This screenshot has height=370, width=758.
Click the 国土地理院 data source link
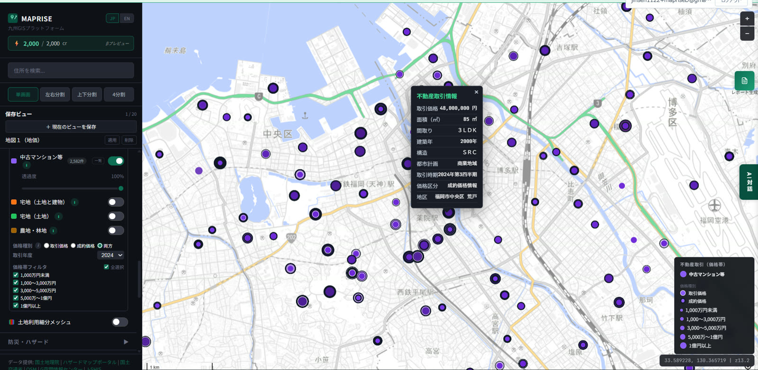(47, 362)
